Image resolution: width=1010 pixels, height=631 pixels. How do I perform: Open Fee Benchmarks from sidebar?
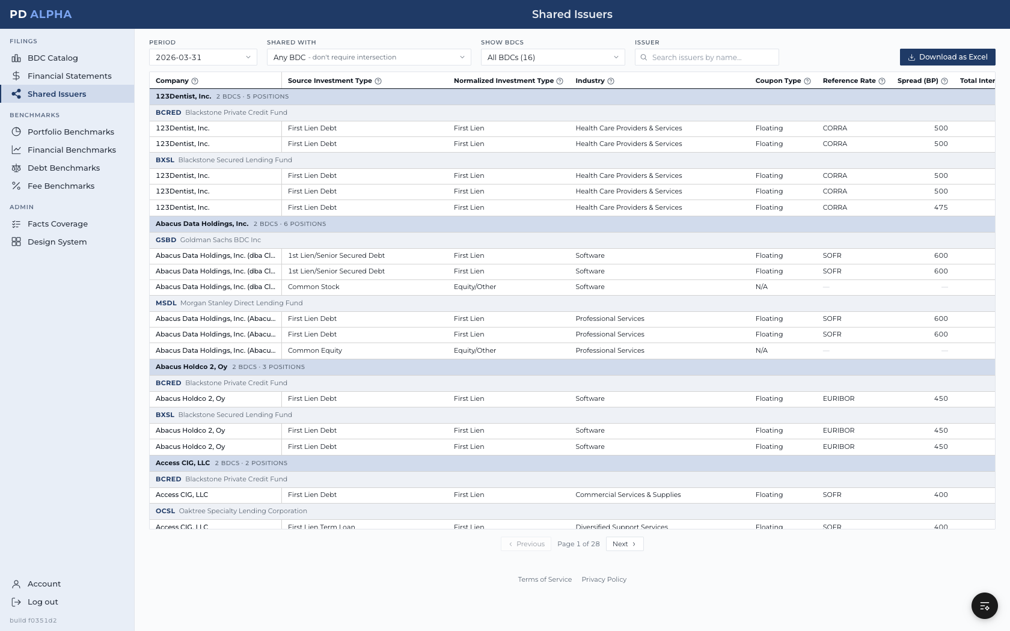coord(67,186)
